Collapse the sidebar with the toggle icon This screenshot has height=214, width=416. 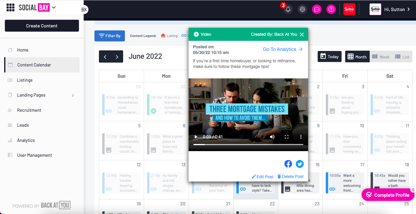tap(84, 10)
